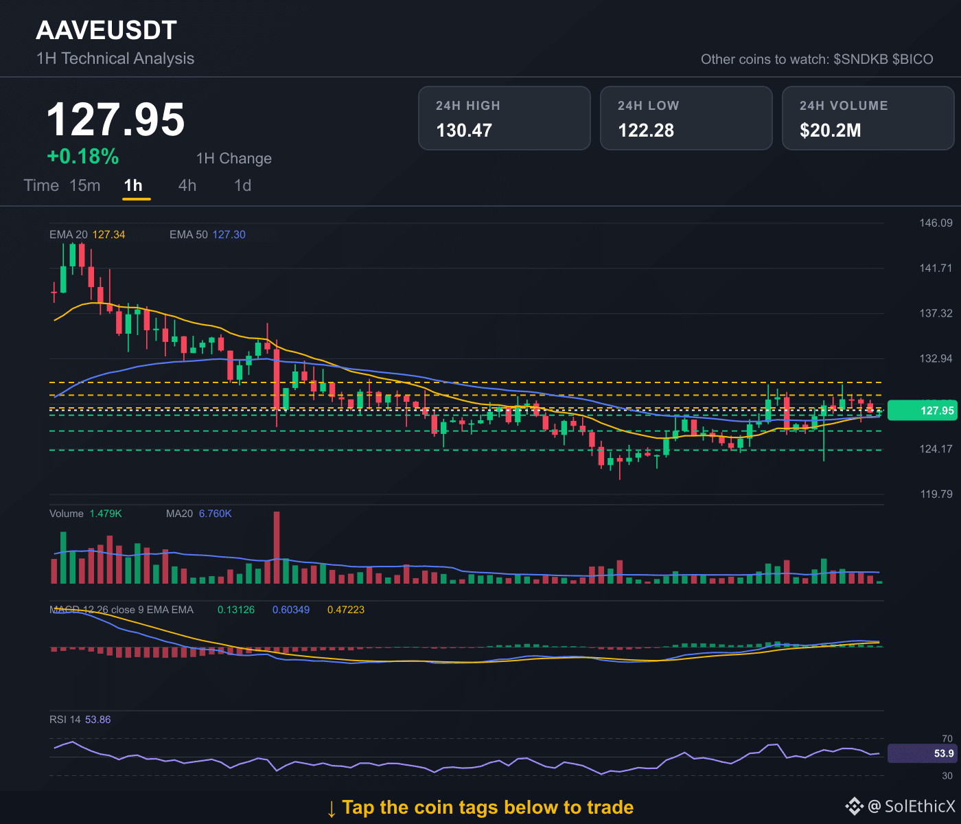Click the green current-price tag on price axis
The width and height of the screenshot is (961, 824).
(x=922, y=411)
